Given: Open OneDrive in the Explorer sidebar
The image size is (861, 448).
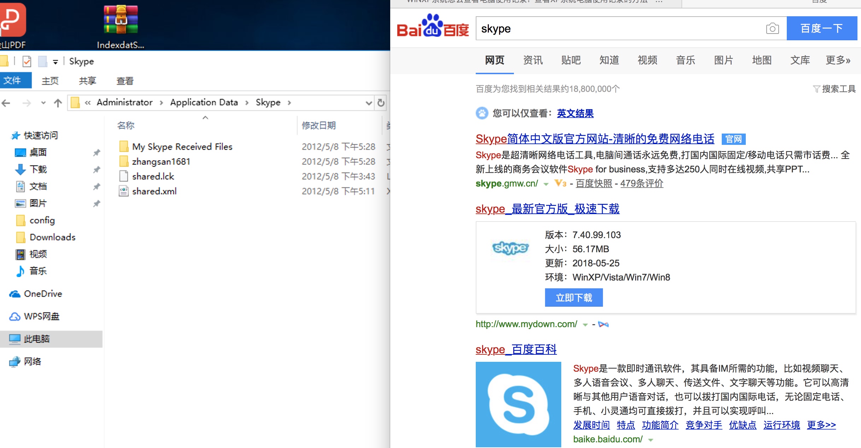Looking at the screenshot, I should click(x=42, y=294).
